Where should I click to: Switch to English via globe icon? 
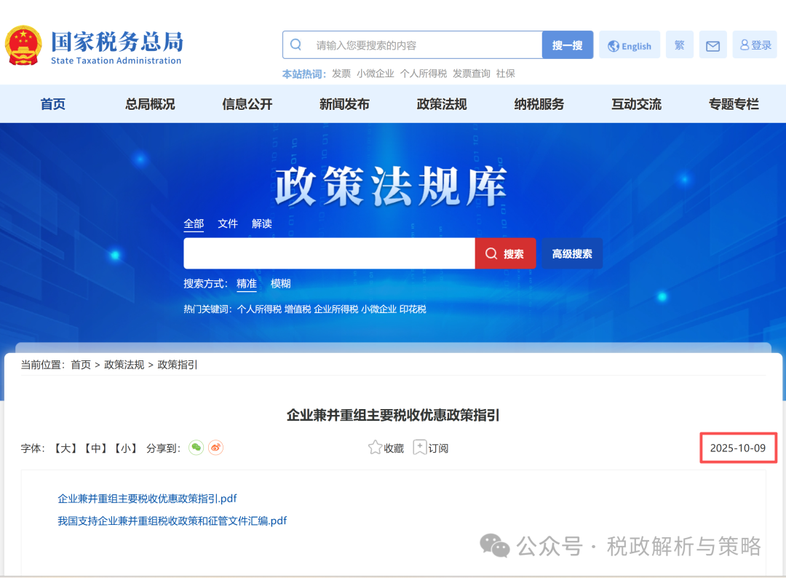(614, 46)
